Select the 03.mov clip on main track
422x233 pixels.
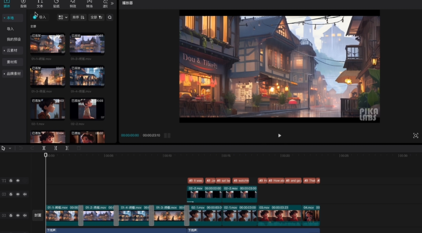[280, 216]
